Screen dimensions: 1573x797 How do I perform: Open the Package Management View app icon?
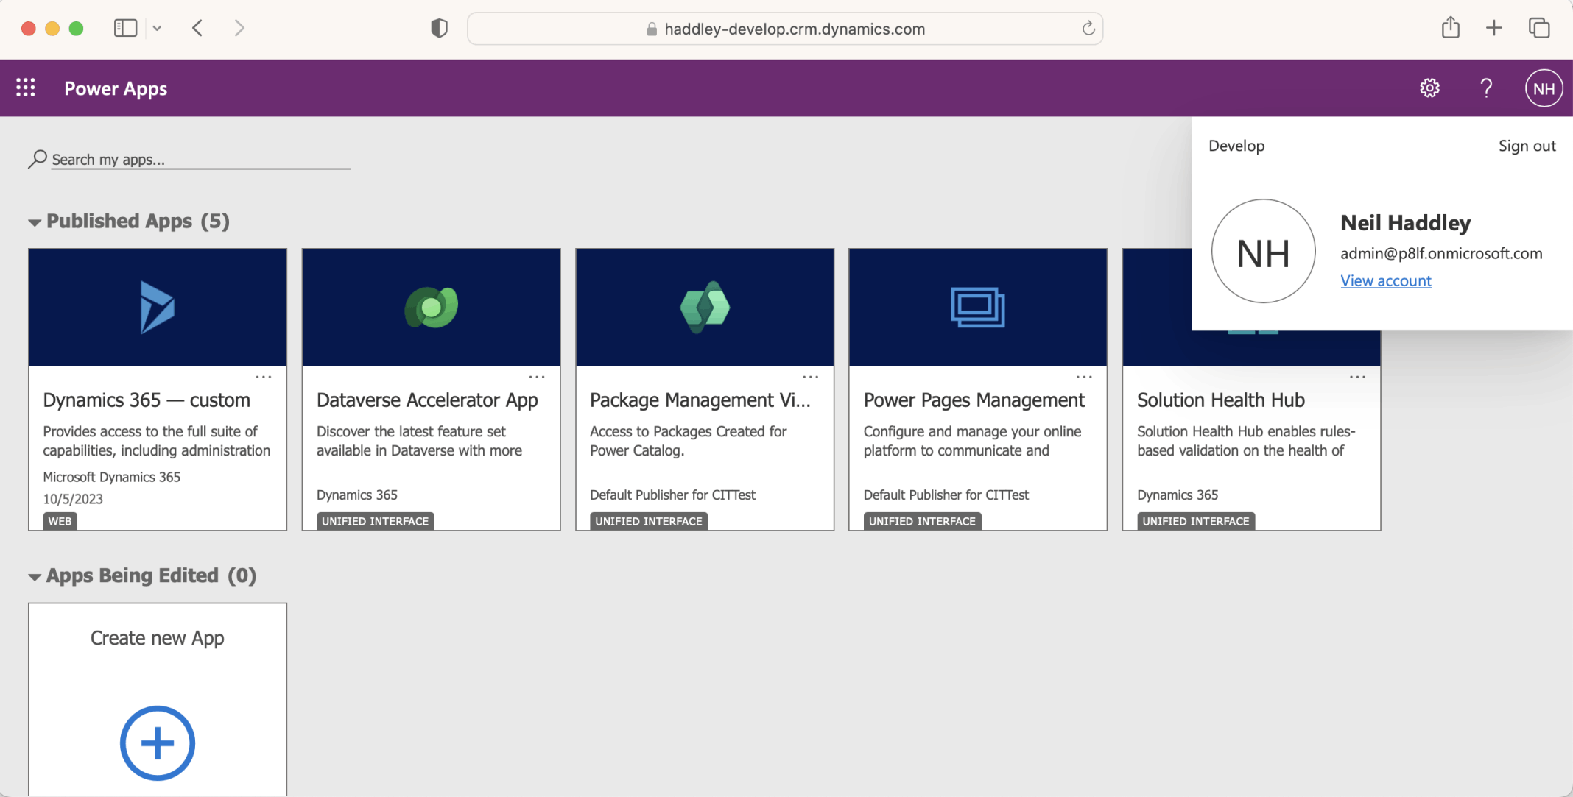pos(705,307)
